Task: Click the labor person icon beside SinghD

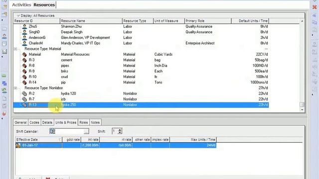Action: tap(24, 32)
